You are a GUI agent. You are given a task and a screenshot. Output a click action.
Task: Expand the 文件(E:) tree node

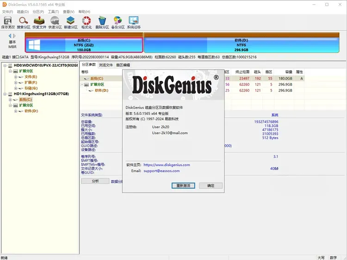click(x=15, y=77)
